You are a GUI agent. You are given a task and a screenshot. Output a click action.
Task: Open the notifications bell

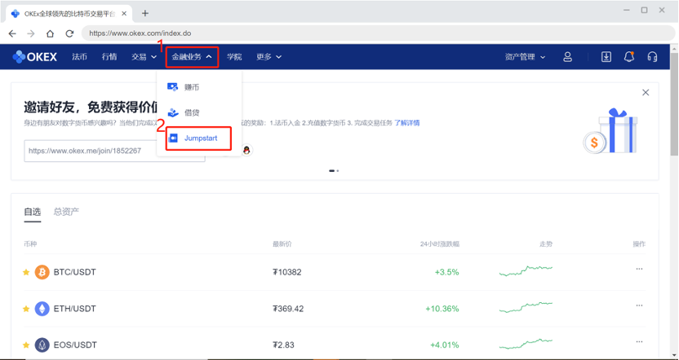pyautogui.click(x=629, y=57)
